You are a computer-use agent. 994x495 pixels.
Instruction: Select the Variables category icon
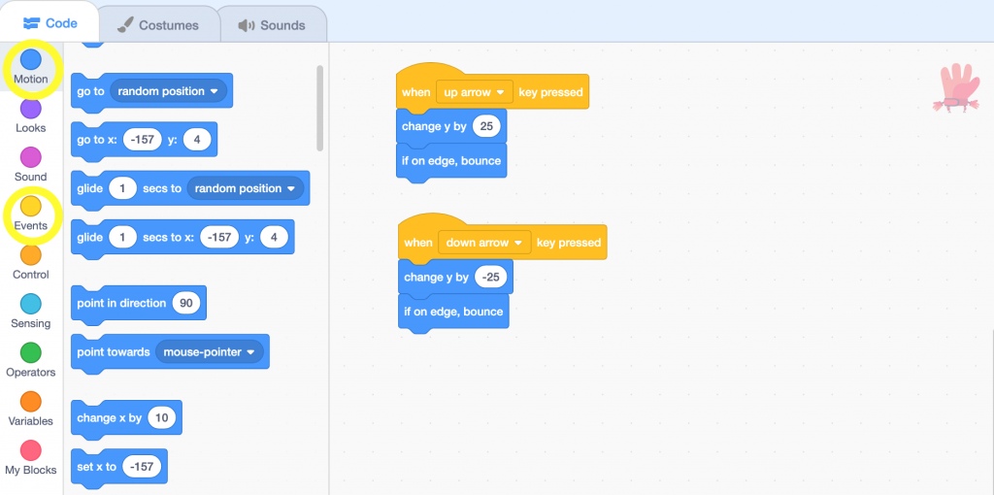pyautogui.click(x=31, y=402)
